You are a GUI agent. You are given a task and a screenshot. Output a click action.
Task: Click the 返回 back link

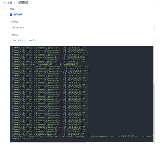coord(10,3)
